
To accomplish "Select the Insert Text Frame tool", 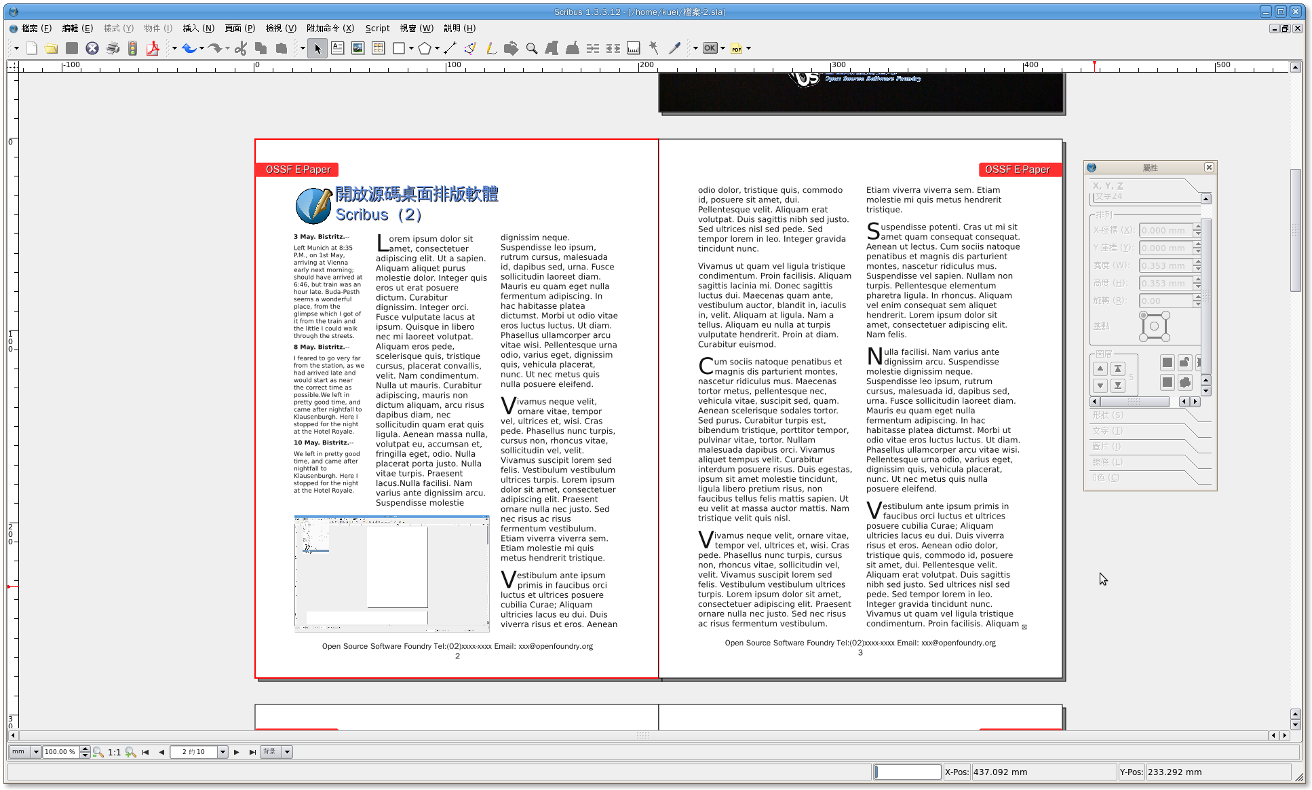I will pyautogui.click(x=337, y=48).
